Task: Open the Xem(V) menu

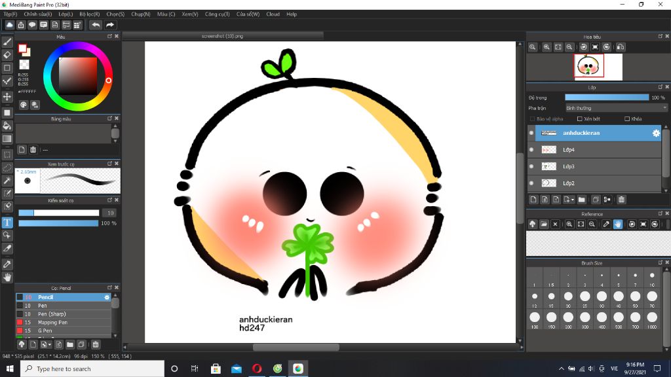Action: tap(189, 14)
